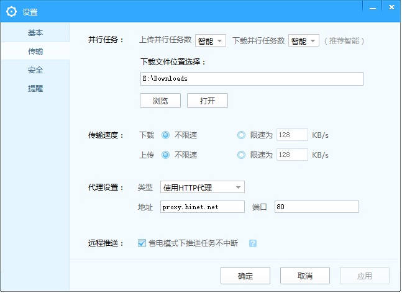The height and width of the screenshot is (293, 402).
Task: Click the 取消 button
Action: (x=305, y=276)
